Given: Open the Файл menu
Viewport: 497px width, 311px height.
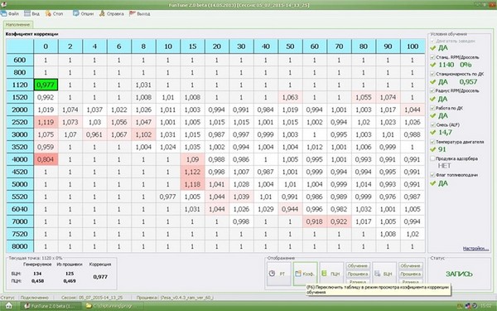Looking at the screenshot, I should click(9, 13).
